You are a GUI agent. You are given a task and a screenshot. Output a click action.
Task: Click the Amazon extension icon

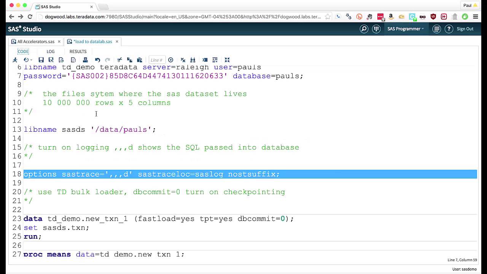pyautogui.click(x=391, y=17)
